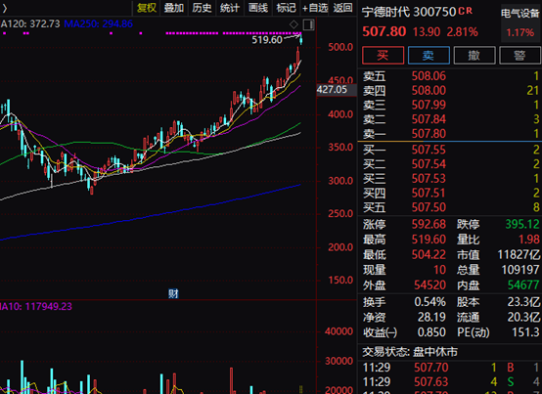
Task: Select the 历史 history tab
Action: [x=202, y=8]
